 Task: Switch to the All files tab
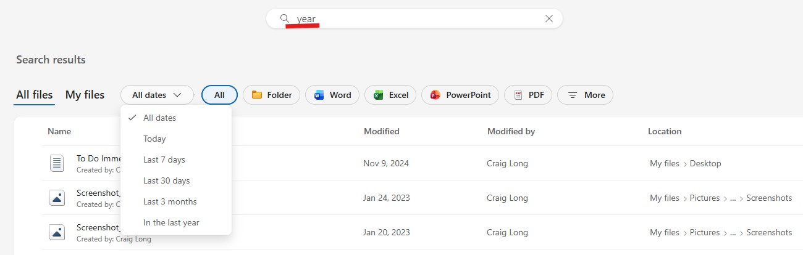click(x=35, y=95)
